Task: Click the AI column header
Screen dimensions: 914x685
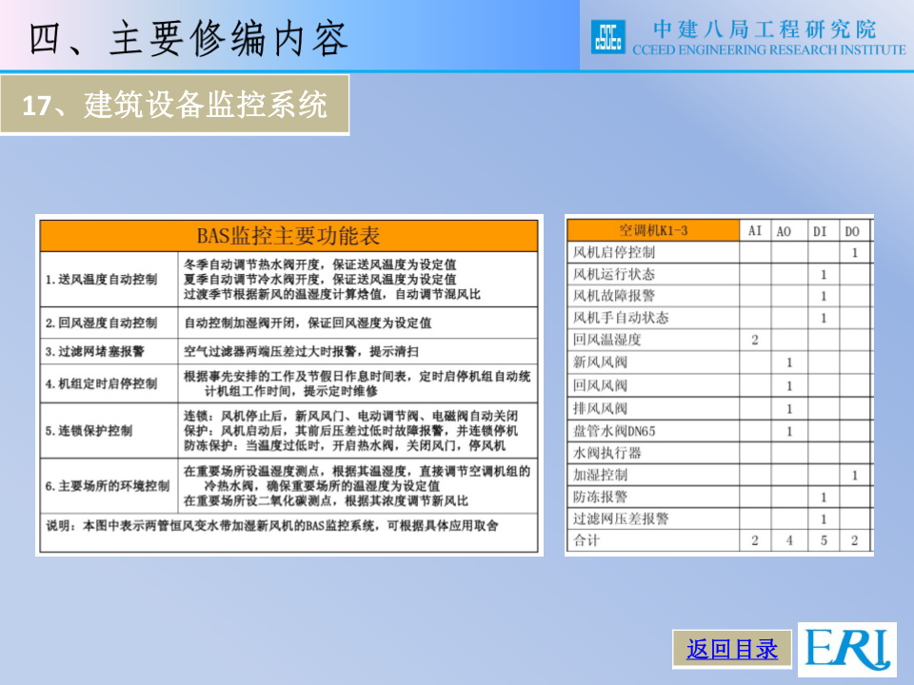Action: coord(755,230)
